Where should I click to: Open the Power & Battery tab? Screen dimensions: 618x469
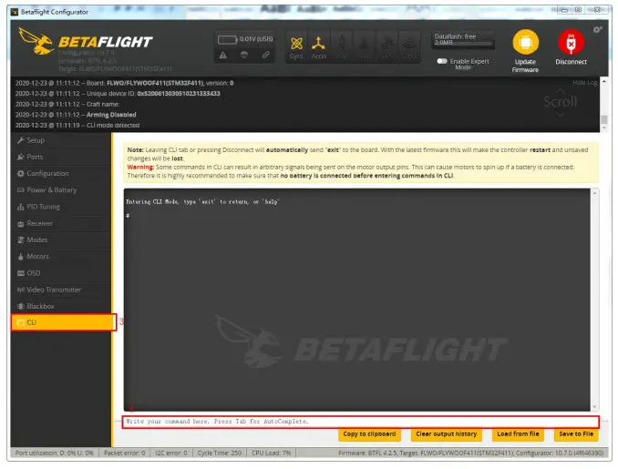click(x=61, y=189)
